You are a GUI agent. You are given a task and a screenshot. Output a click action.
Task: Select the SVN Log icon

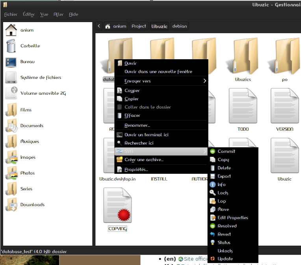pos(212,201)
